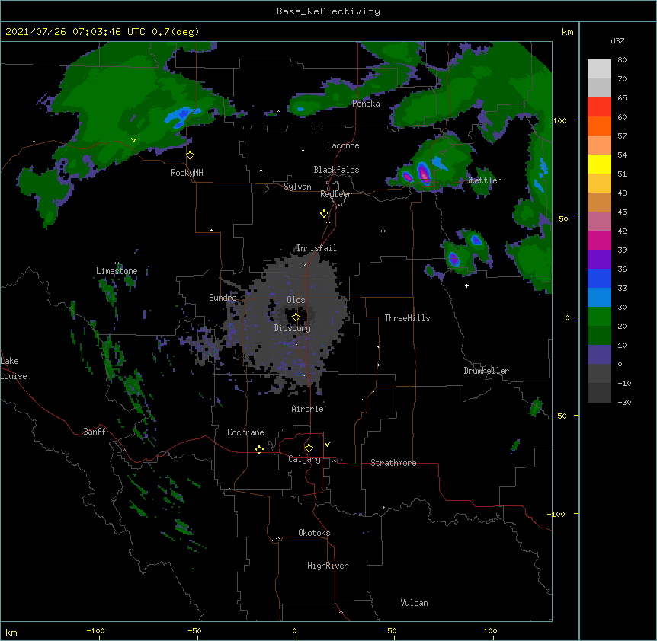Click the Airdrie label
The height and width of the screenshot is (641, 657).
point(308,409)
